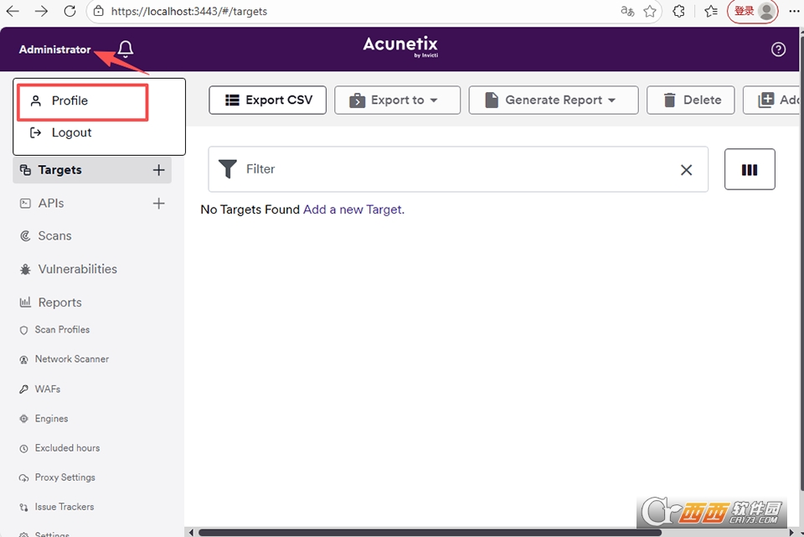Click the Scans target icon in sidebar
This screenshot has width=804, height=537.
pos(25,236)
